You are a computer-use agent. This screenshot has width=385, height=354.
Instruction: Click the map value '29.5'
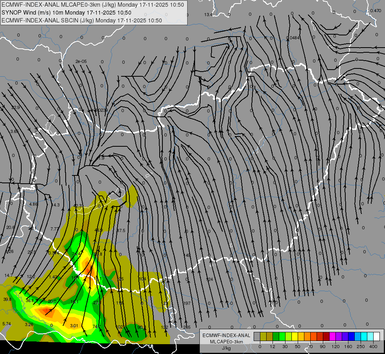pos(32,252)
